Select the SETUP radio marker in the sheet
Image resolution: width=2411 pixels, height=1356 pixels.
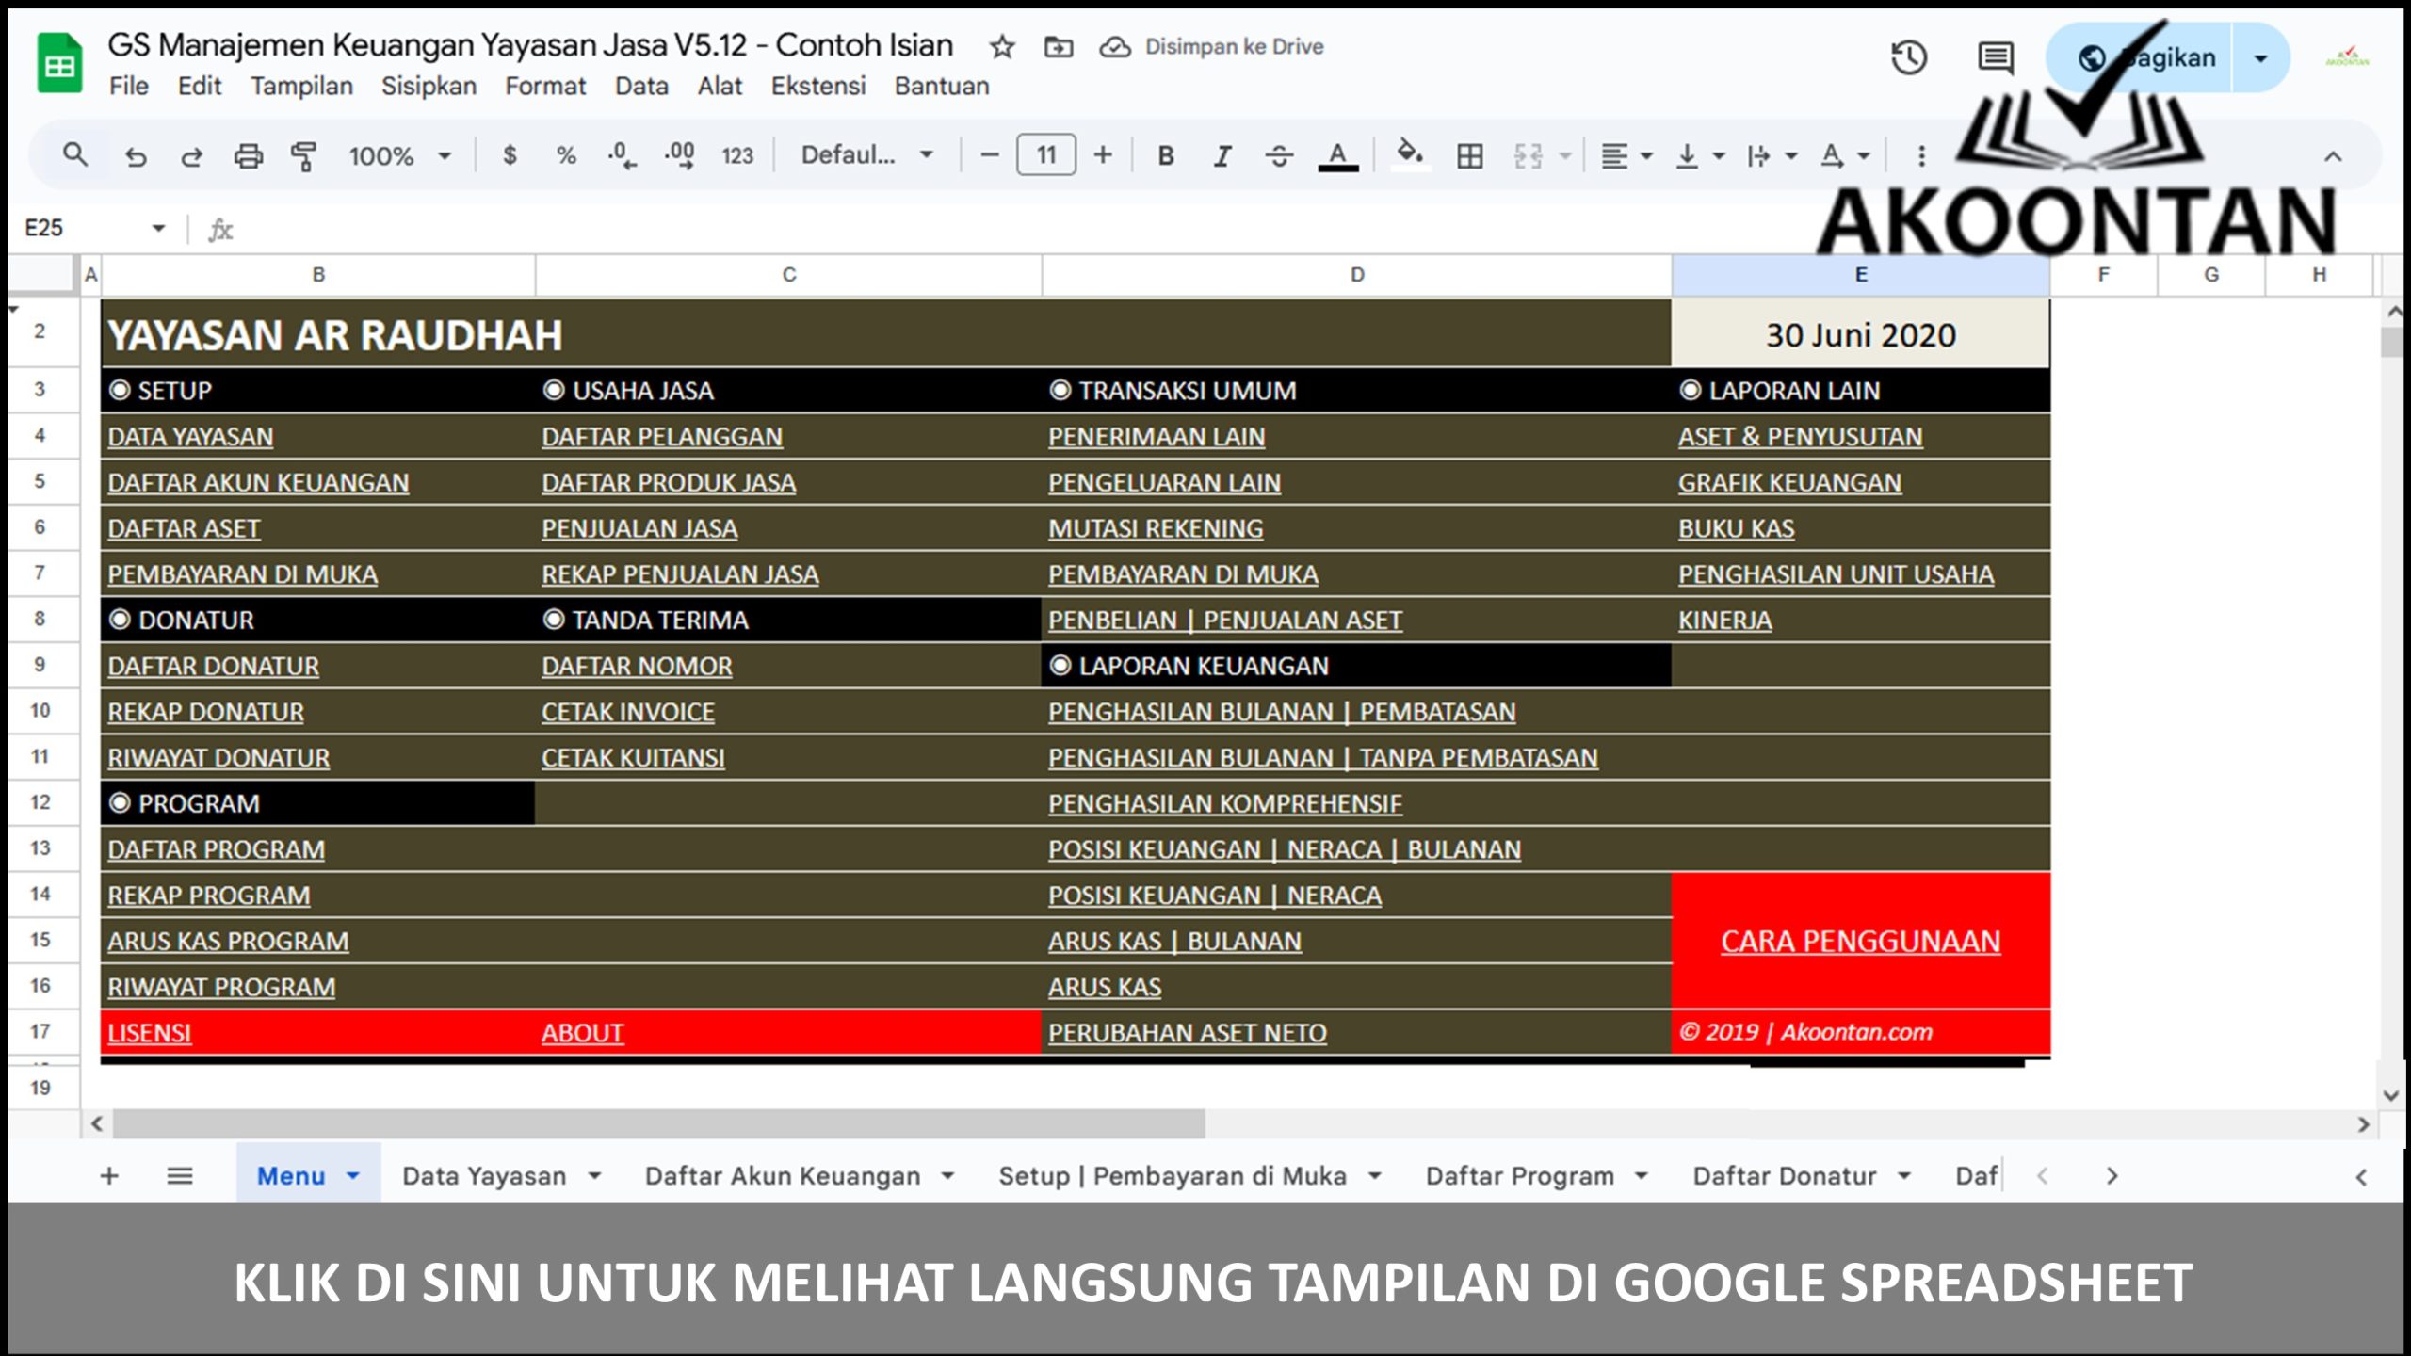(x=121, y=390)
